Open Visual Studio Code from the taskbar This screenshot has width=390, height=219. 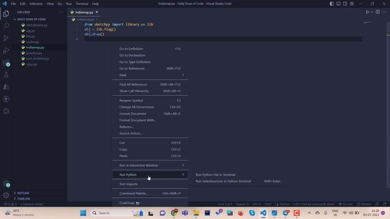[263, 213]
